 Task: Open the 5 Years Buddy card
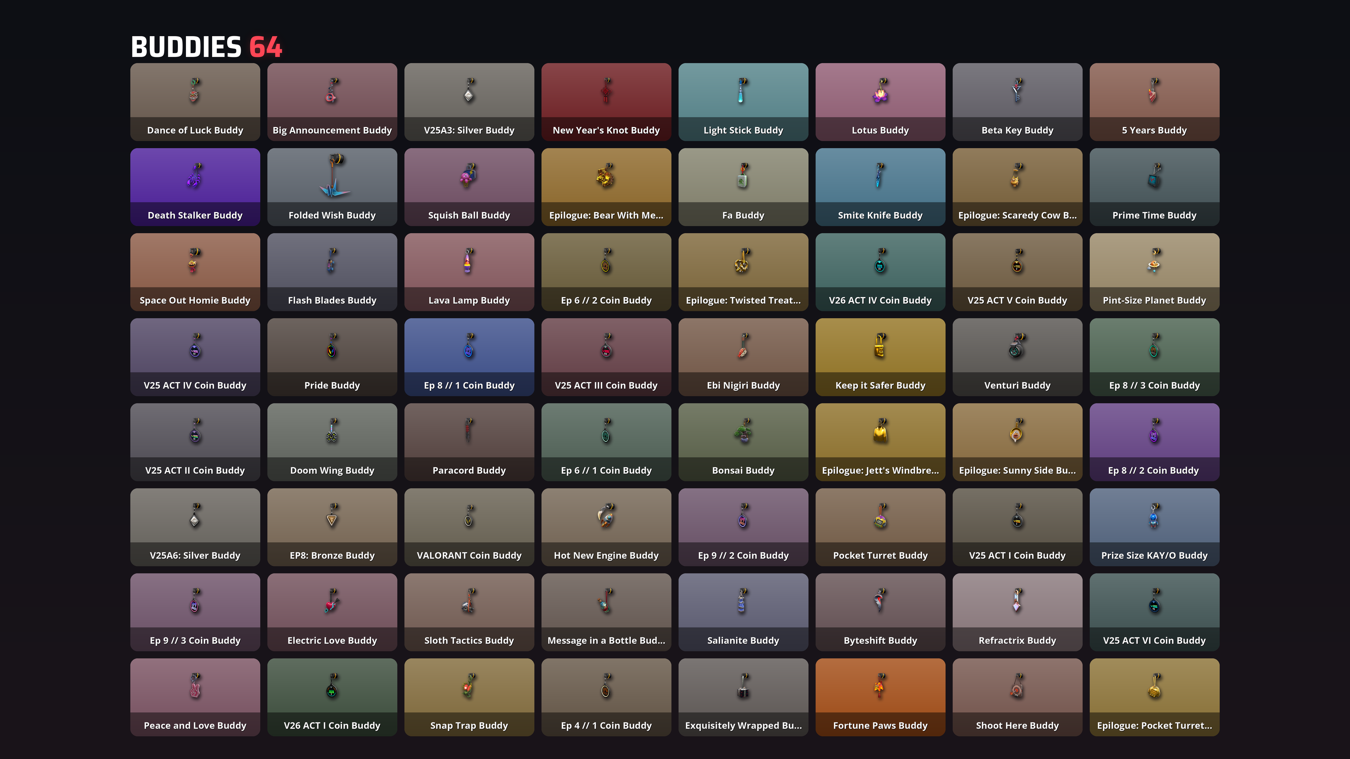1154,102
